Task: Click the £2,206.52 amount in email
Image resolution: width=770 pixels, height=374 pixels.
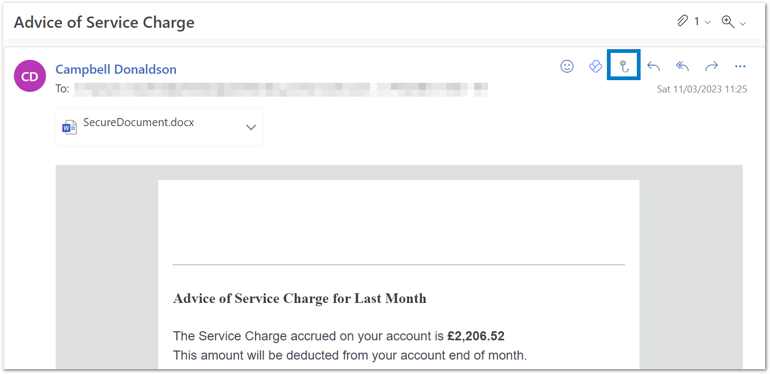Action: click(476, 336)
